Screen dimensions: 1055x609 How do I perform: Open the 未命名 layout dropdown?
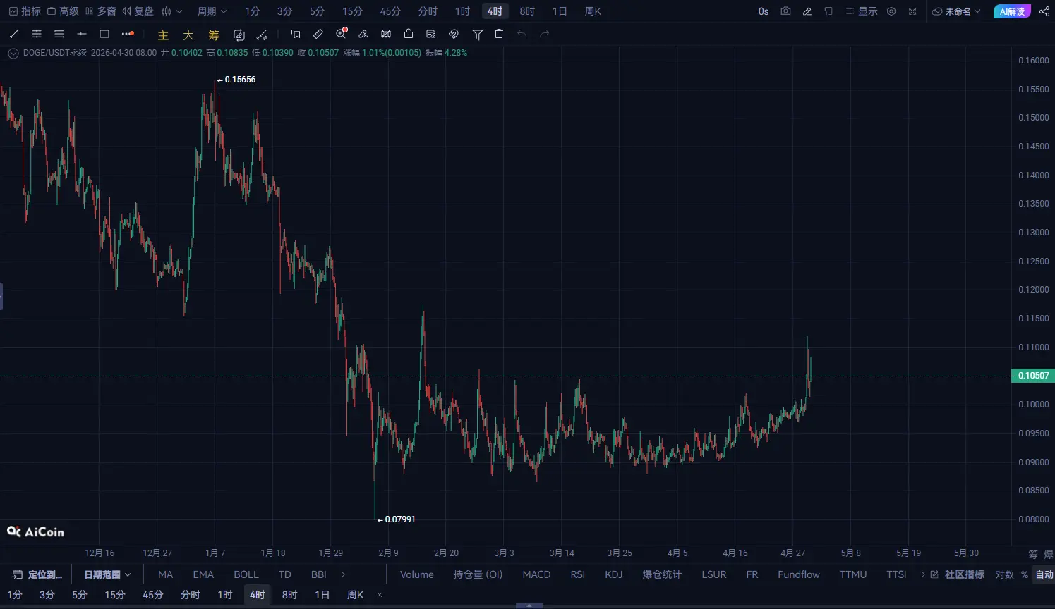[956, 11]
